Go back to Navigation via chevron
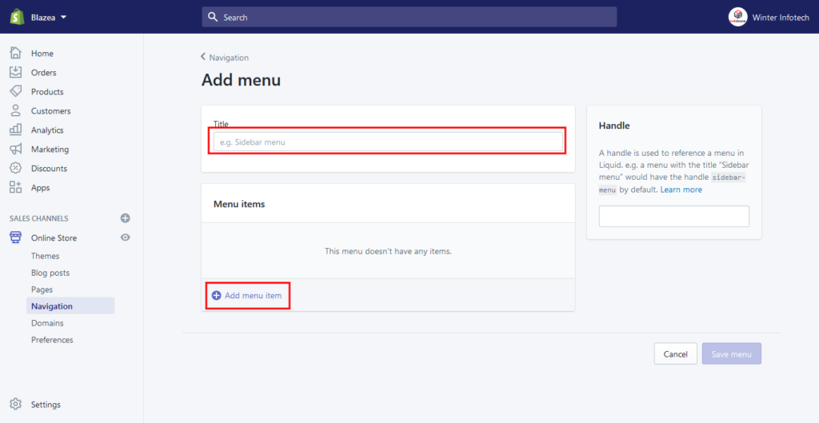The image size is (819, 423). coord(204,58)
